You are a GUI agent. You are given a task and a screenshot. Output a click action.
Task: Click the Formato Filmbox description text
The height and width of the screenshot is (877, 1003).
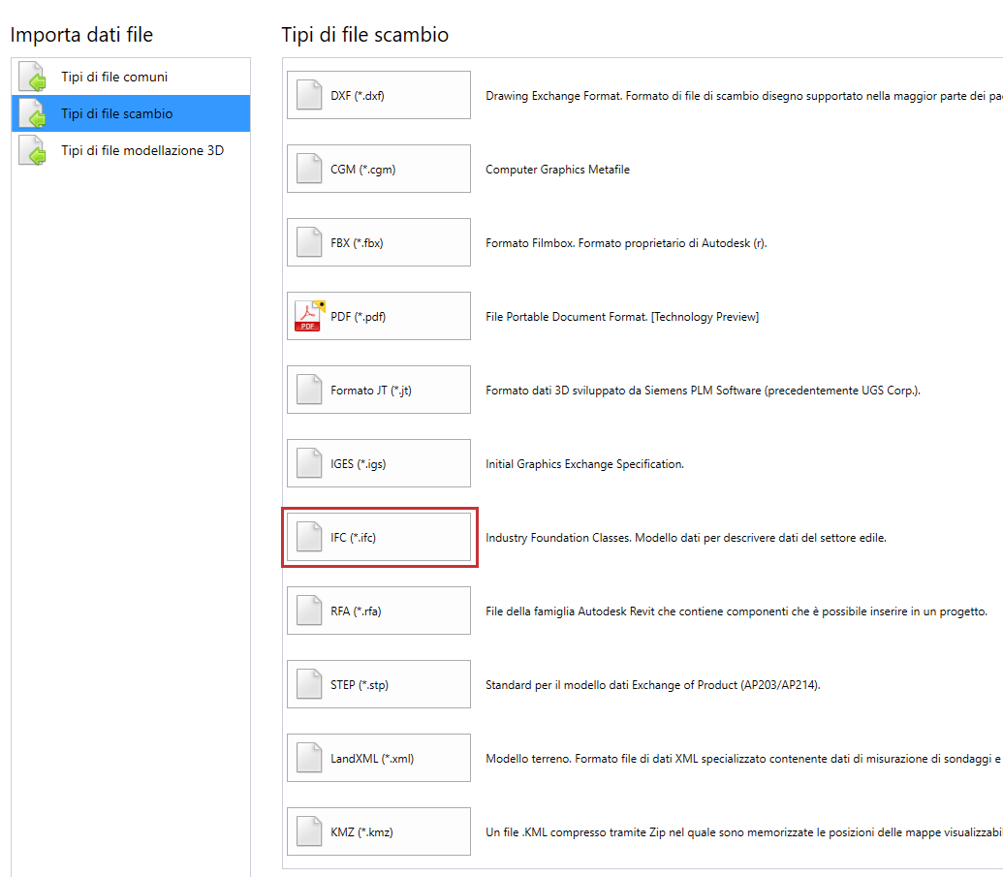625,243
